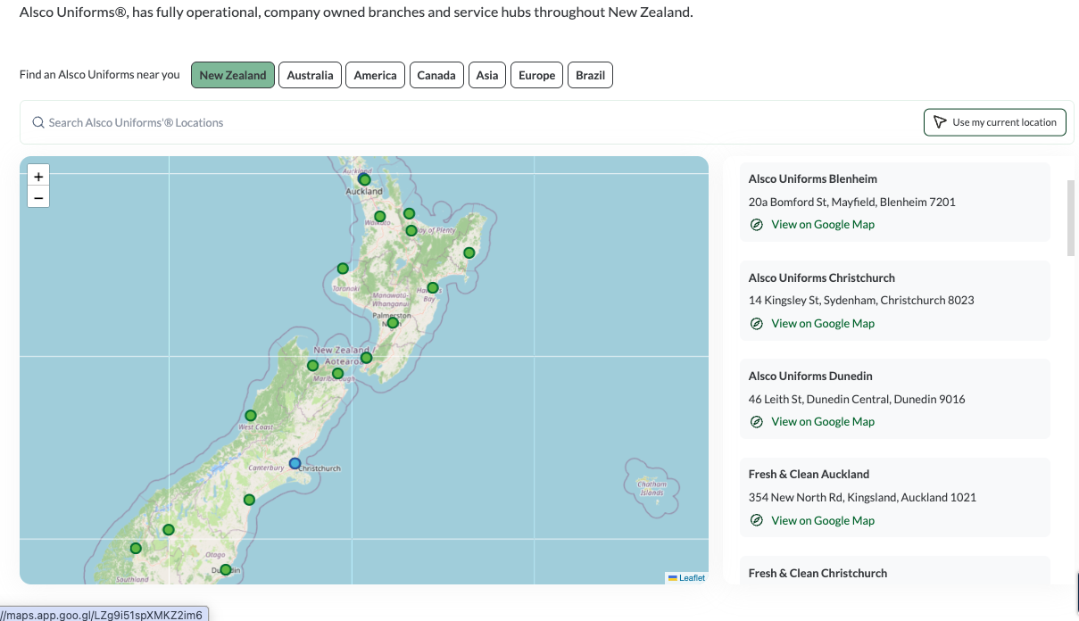Click compass icon in Dunedin card
Image resolution: width=1079 pixels, height=621 pixels.
[757, 422]
